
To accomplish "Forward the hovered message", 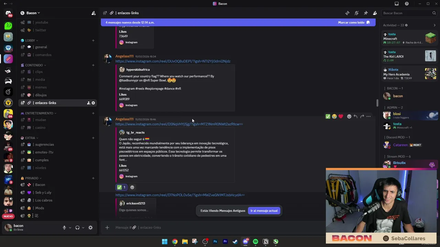I will point(362,116).
